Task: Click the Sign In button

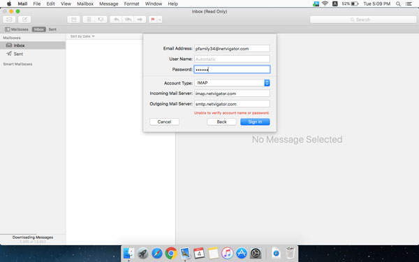Action: [x=255, y=122]
